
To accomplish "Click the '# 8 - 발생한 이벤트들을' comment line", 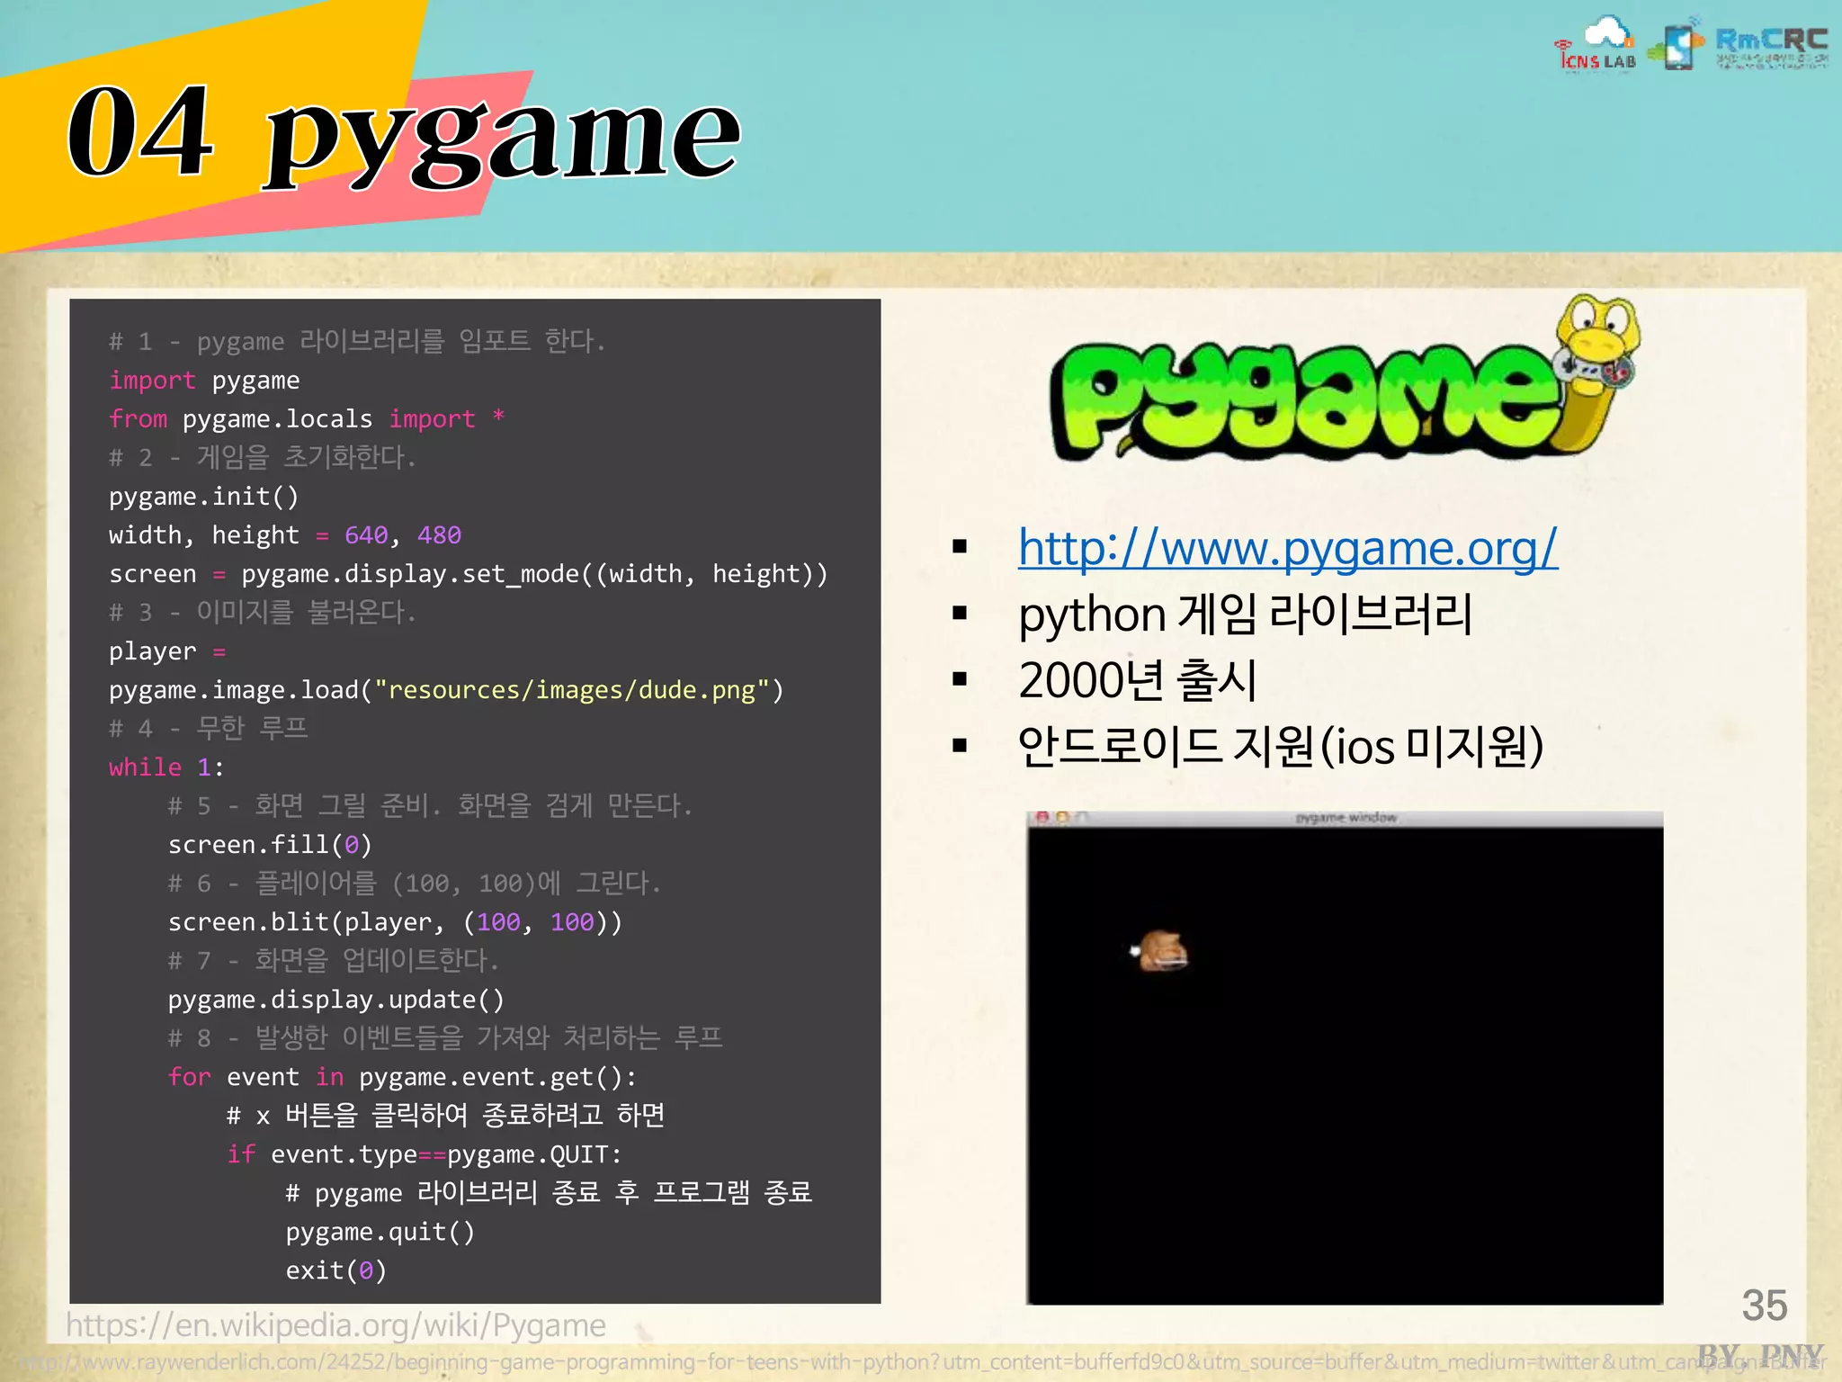I will tap(446, 1037).
